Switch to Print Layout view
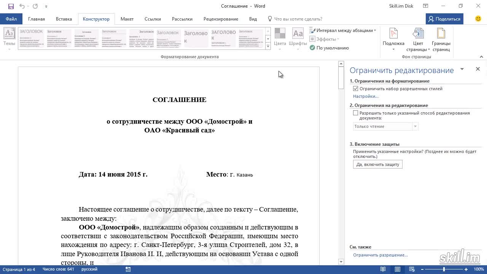Viewport: 487px width, 274px height. coord(398,269)
